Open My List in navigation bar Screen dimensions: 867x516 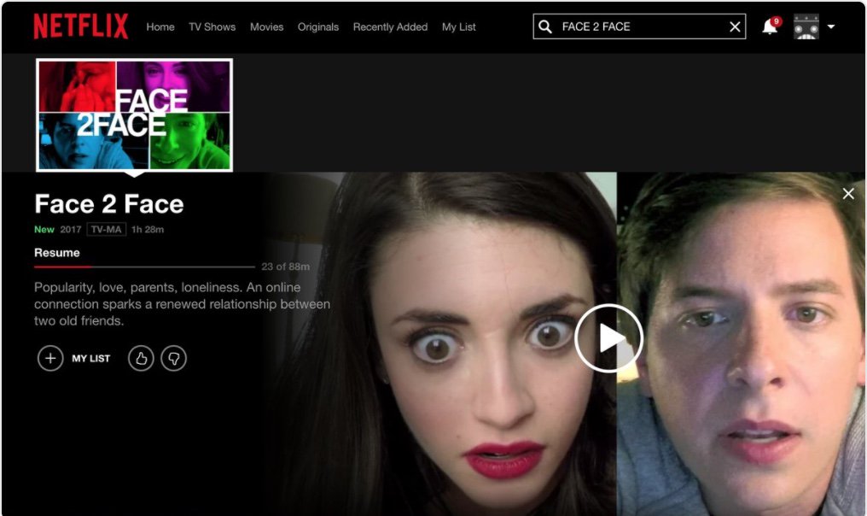pyautogui.click(x=458, y=26)
